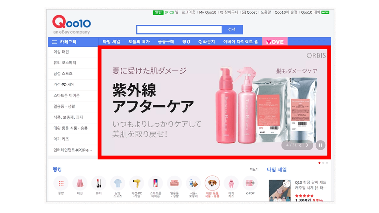Screen dimensions: 379x213
Task: Click the Qoo10 logo
Action: click(72, 24)
